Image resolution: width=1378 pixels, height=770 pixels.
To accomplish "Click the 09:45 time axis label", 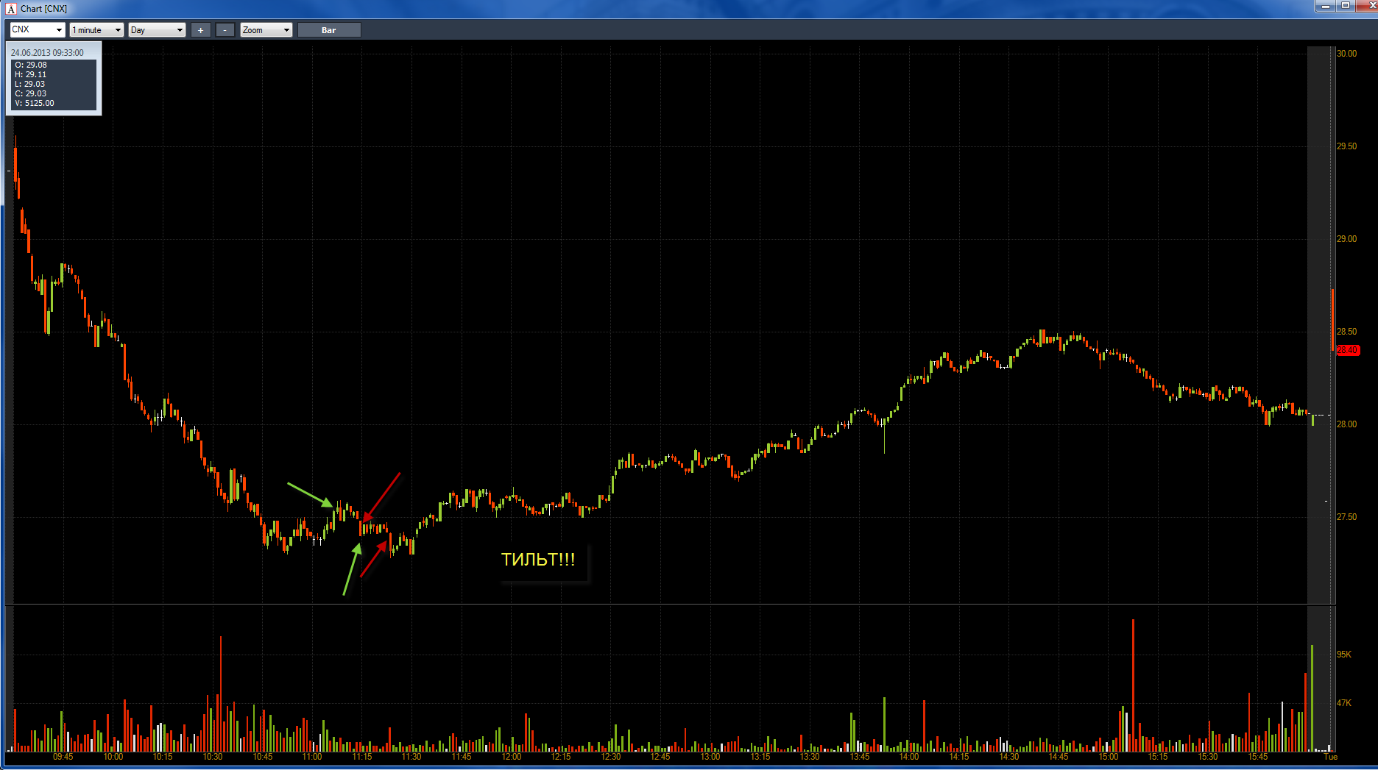I will [63, 757].
